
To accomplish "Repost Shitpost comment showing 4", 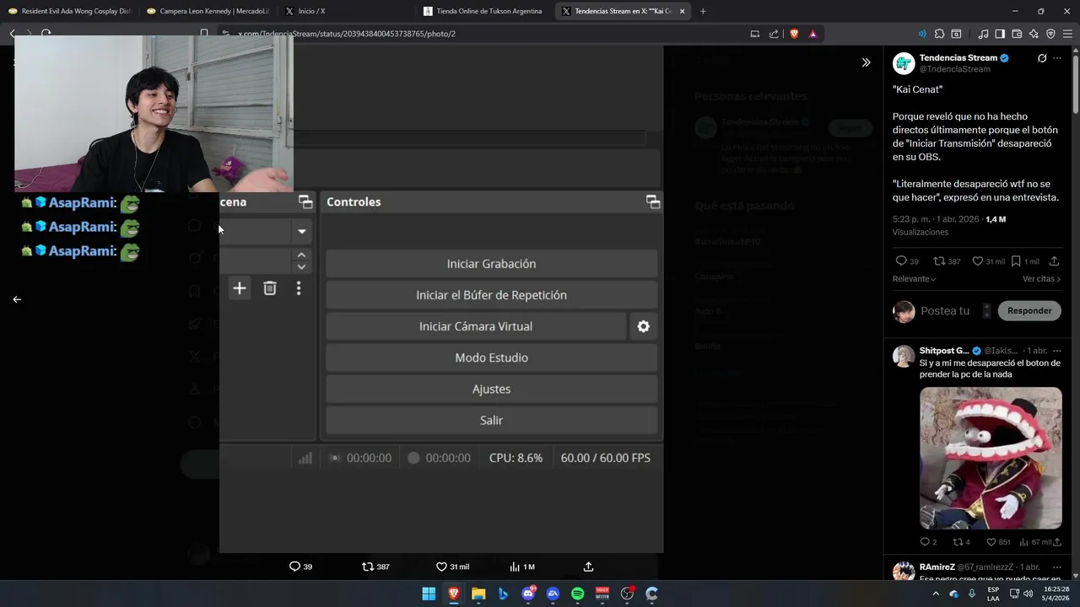I will [961, 542].
